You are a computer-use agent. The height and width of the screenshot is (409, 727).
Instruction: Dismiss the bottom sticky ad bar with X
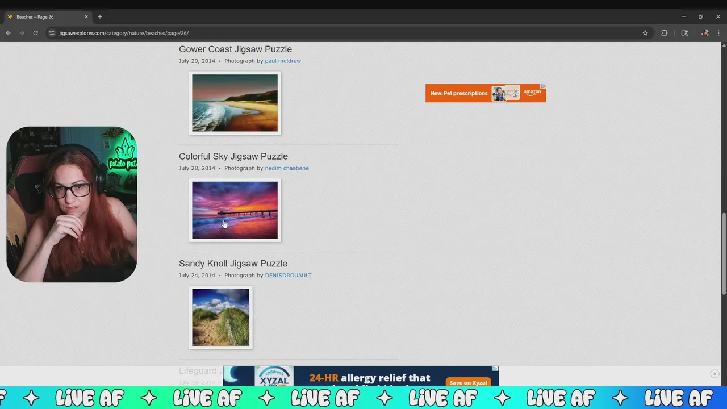[x=715, y=374]
